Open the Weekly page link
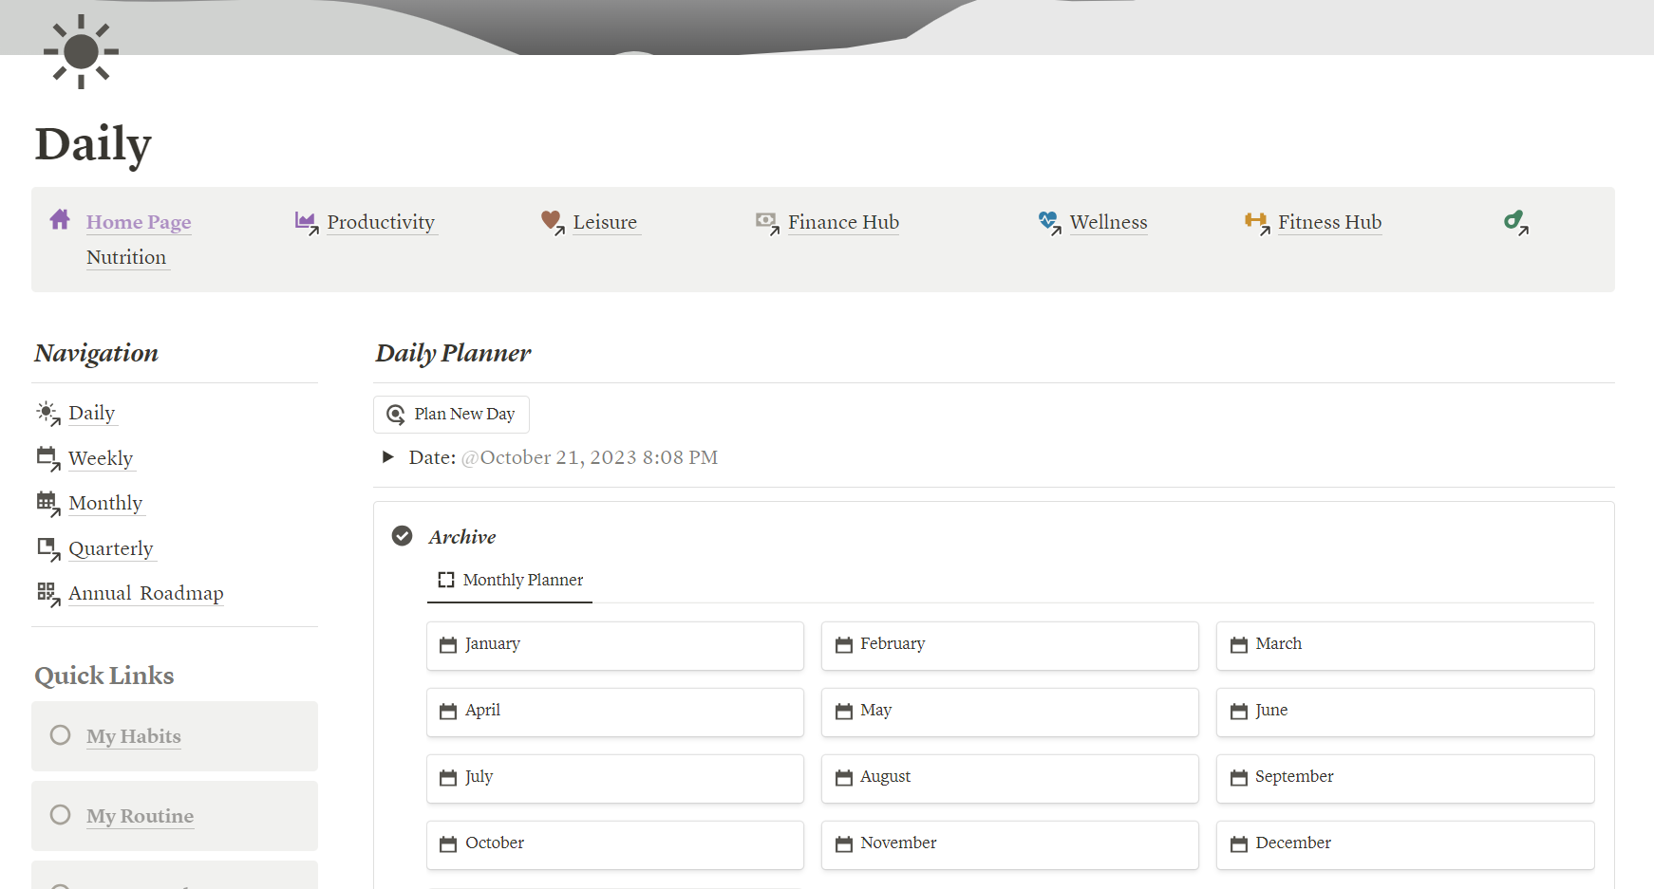Screen dimensions: 1654x889 [101, 458]
